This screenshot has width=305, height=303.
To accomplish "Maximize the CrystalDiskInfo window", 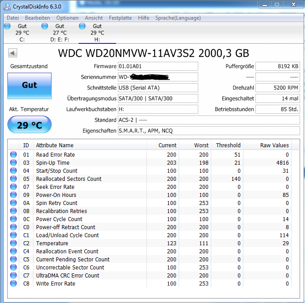I will click(277, 4).
